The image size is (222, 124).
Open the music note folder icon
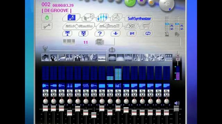pos(71,18)
